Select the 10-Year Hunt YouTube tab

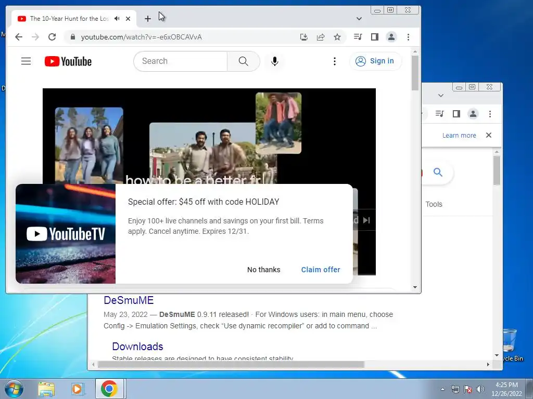(69, 19)
